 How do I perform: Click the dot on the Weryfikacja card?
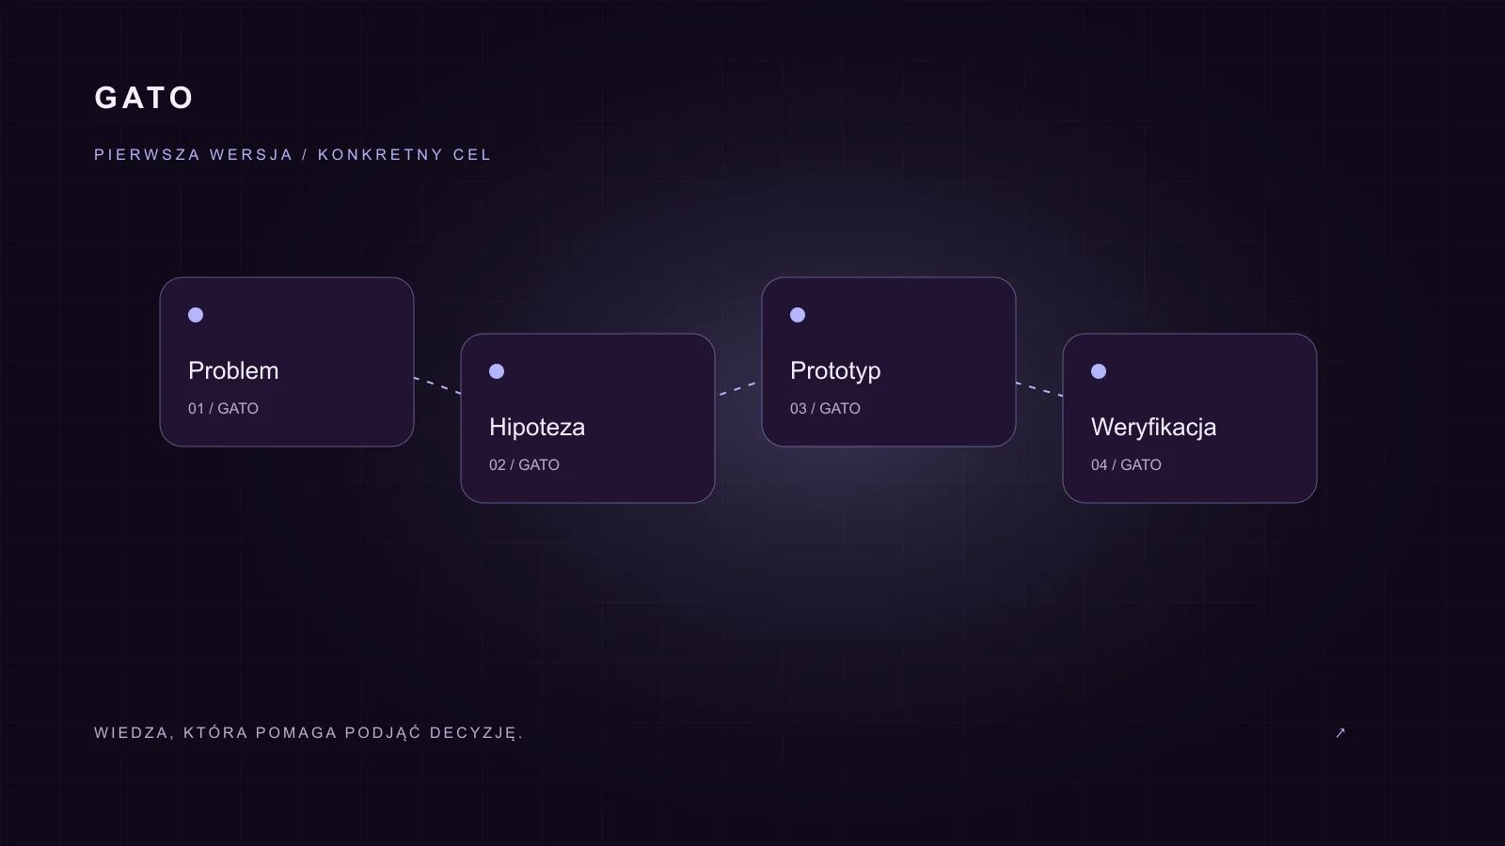pos(1099,371)
